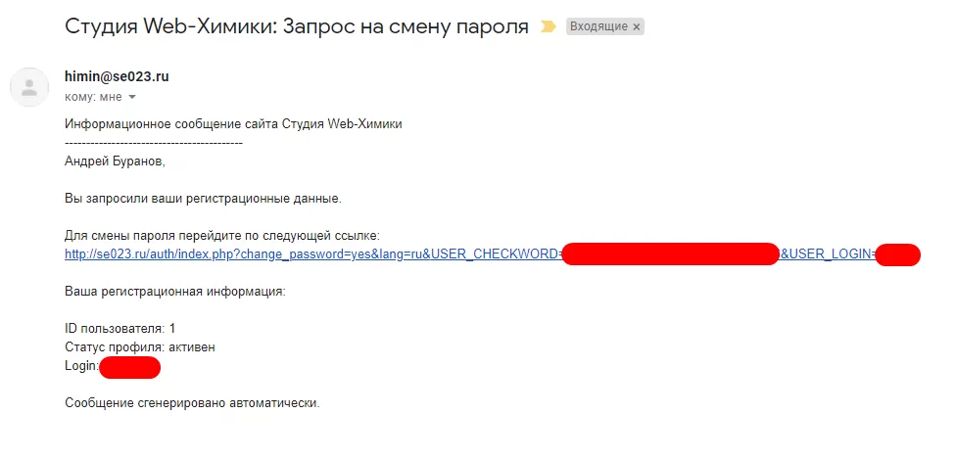This screenshot has height=460, width=956.
Task: Click the redacted USER_LOGIN value at link end
Action: [x=897, y=254]
